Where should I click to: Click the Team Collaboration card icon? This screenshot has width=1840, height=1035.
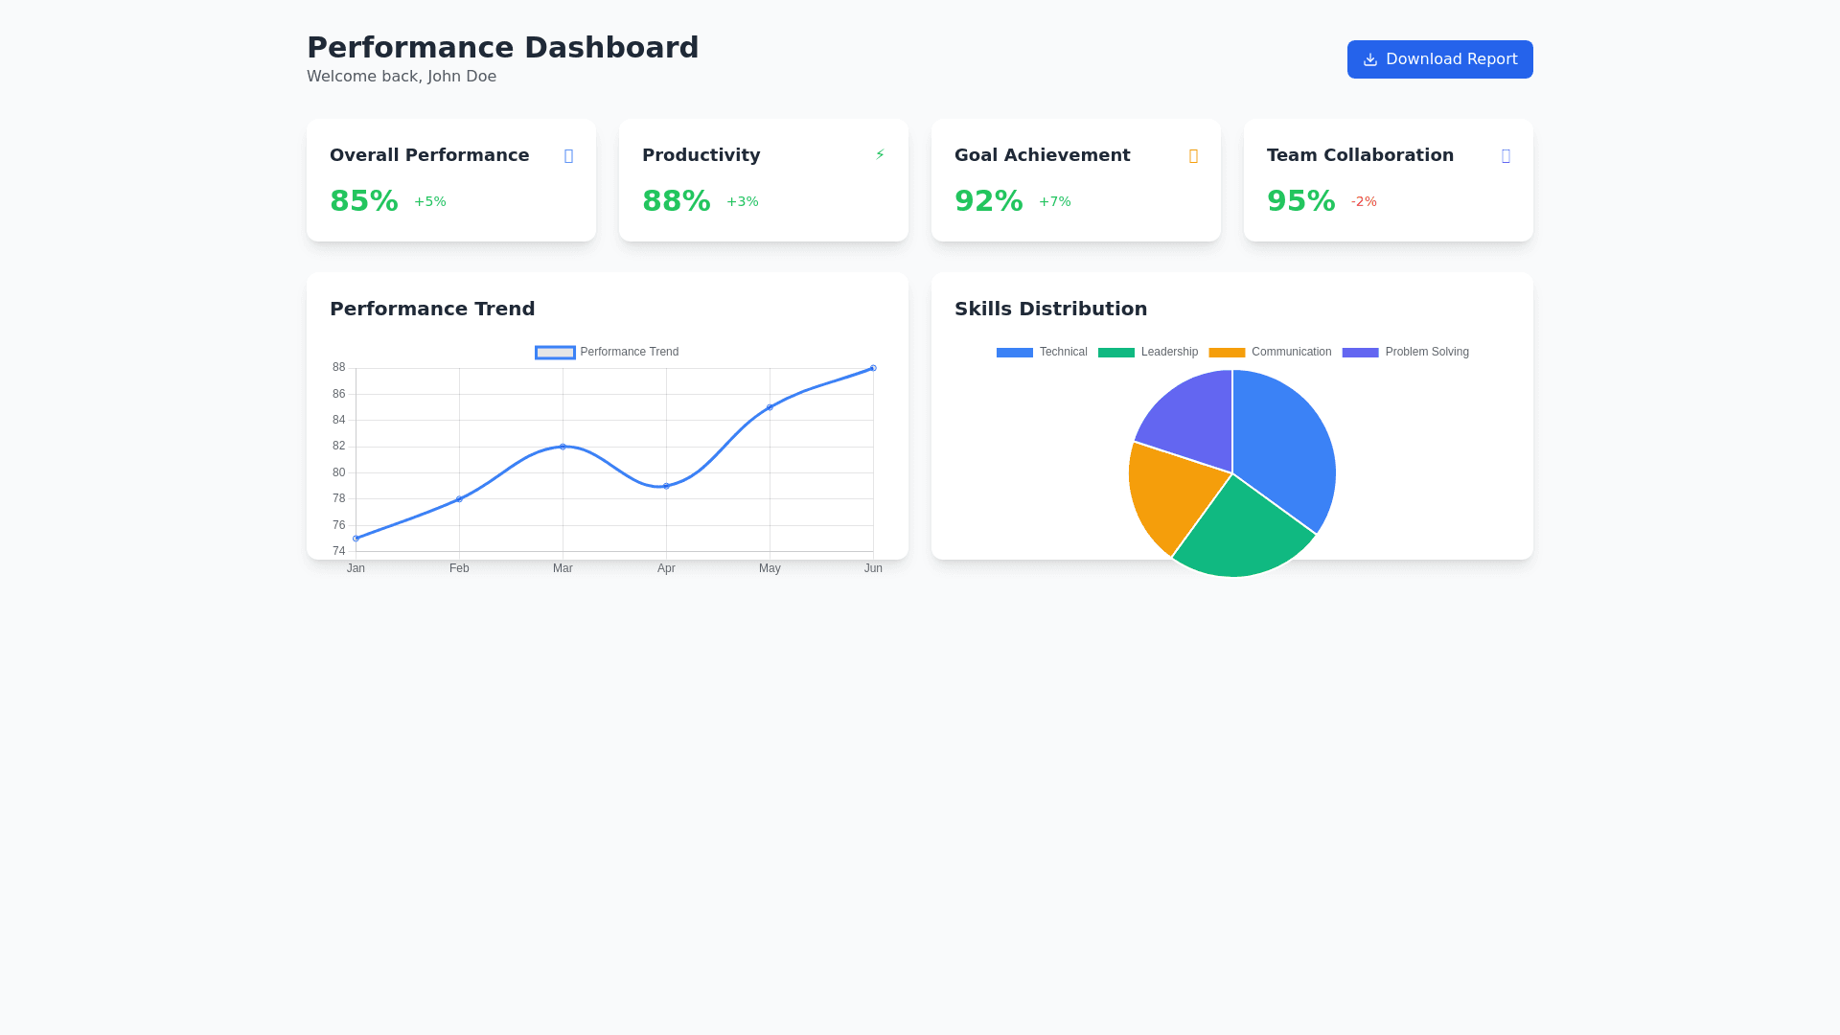(x=1506, y=156)
